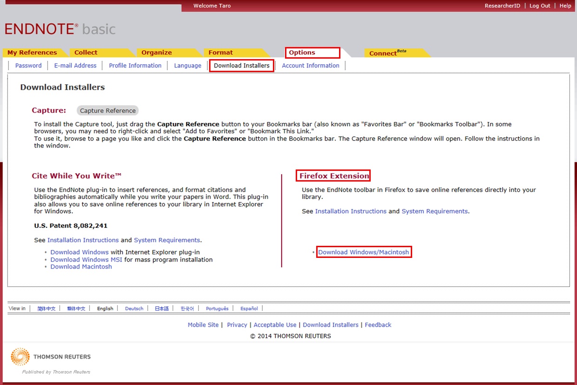Click the EndNote basic logo

[60, 29]
